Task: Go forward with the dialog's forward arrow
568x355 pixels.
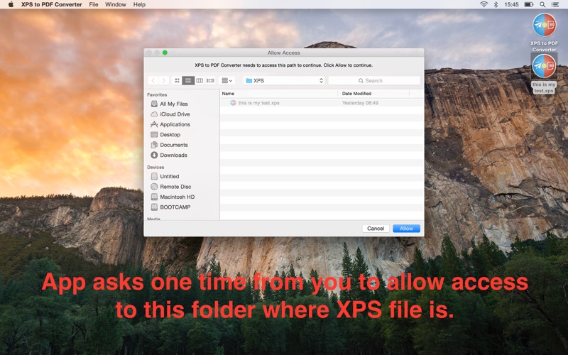Action: tap(164, 80)
